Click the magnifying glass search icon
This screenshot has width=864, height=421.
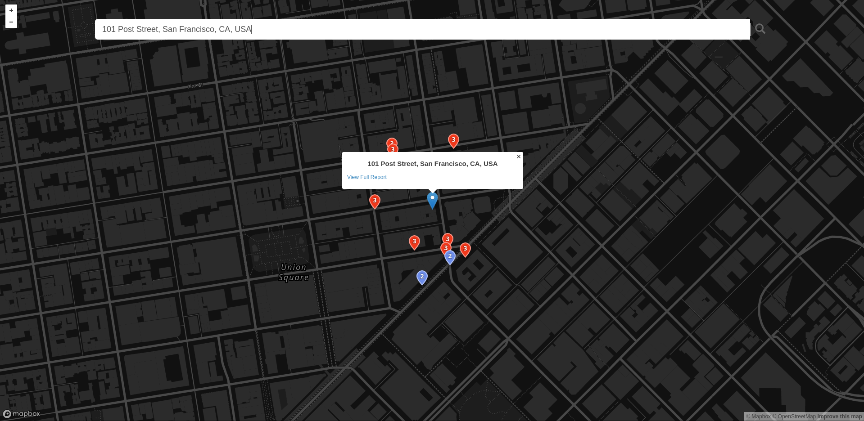[x=760, y=29]
